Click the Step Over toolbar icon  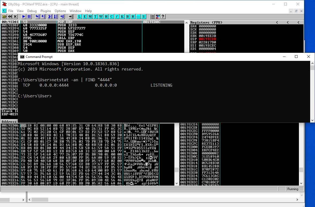tap(43, 17)
